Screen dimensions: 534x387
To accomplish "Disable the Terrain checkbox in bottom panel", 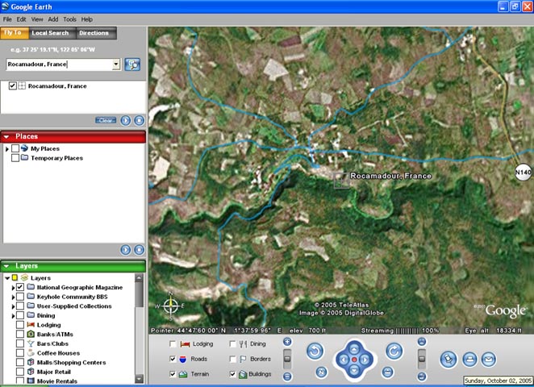I will coord(173,374).
